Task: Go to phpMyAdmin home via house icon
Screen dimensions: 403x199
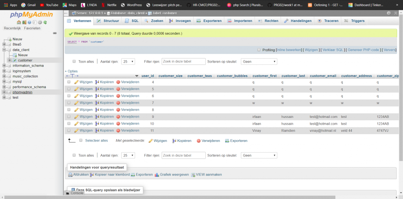Action: pyautogui.click(x=19, y=22)
